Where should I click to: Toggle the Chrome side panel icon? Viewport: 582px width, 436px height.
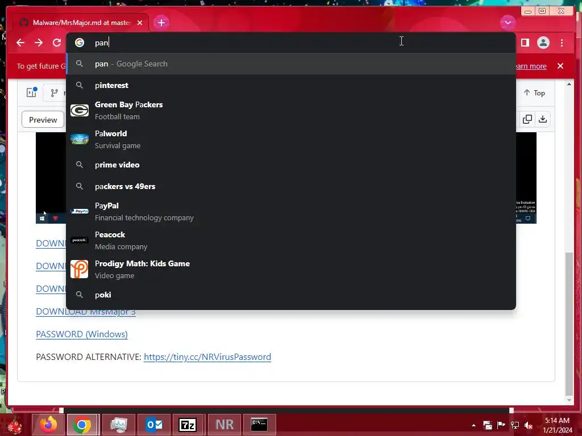525,43
